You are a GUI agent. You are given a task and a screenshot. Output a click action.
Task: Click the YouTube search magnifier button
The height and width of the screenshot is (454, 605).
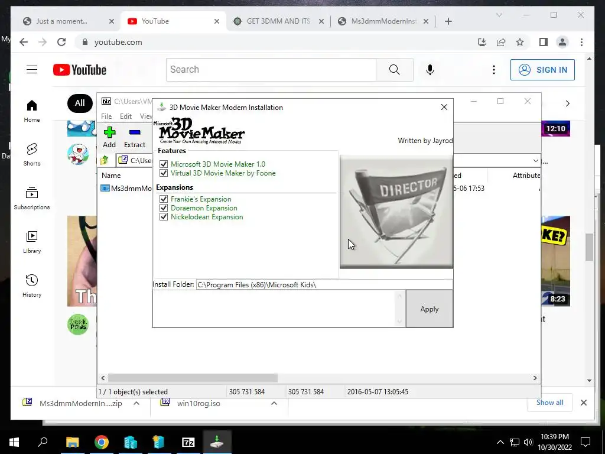click(394, 70)
